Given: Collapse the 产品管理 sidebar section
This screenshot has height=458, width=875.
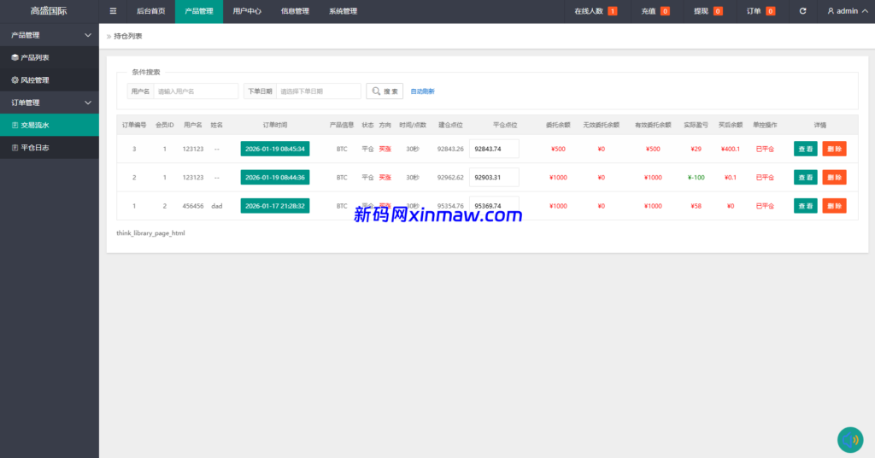Looking at the screenshot, I should click(x=50, y=35).
